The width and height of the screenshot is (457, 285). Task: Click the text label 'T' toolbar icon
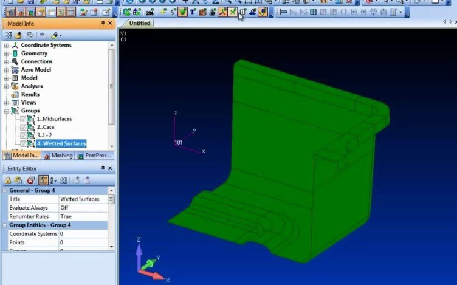coord(193,12)
